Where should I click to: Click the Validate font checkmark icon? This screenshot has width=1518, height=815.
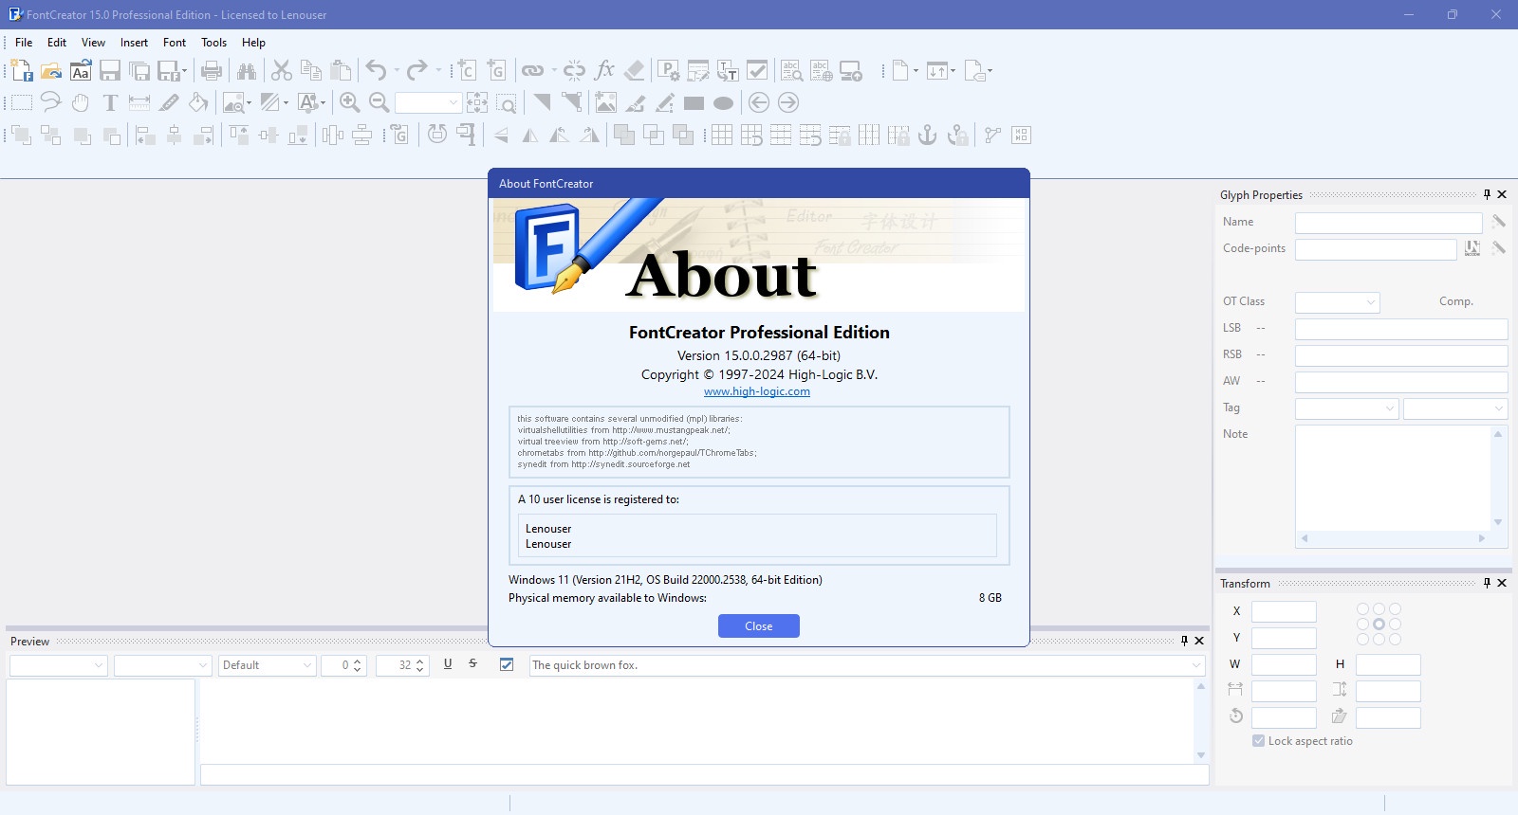click(x=757, y=70)
